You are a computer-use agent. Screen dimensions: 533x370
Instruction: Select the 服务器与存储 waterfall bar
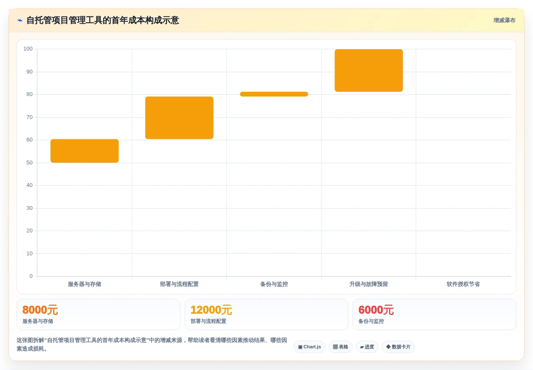[x=85, y=151]
